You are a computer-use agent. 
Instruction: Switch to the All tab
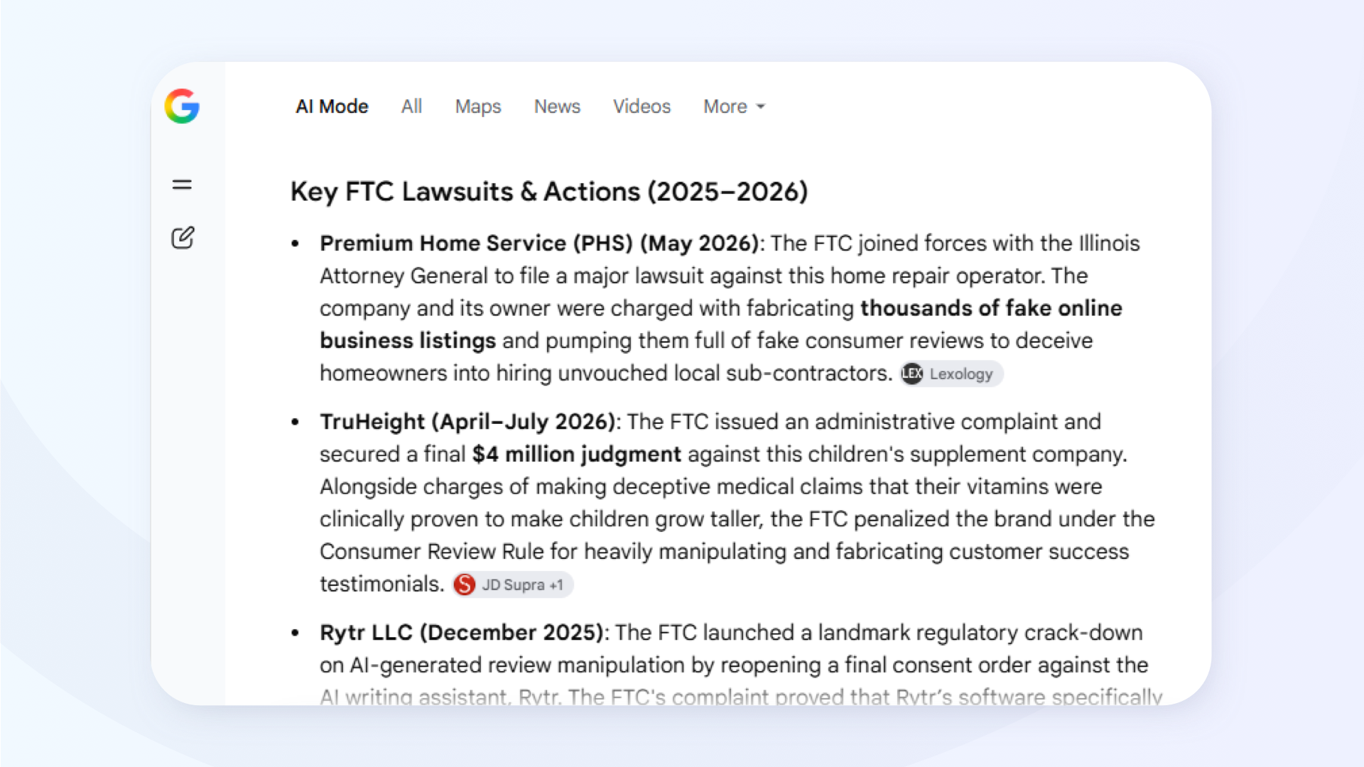pyautogui.click(x=411, y=107)
